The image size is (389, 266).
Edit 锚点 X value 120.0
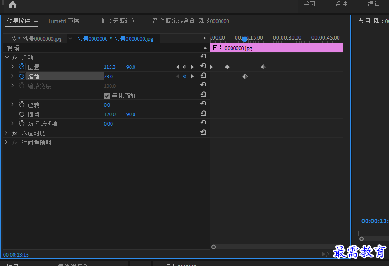(x=109, y=114)
